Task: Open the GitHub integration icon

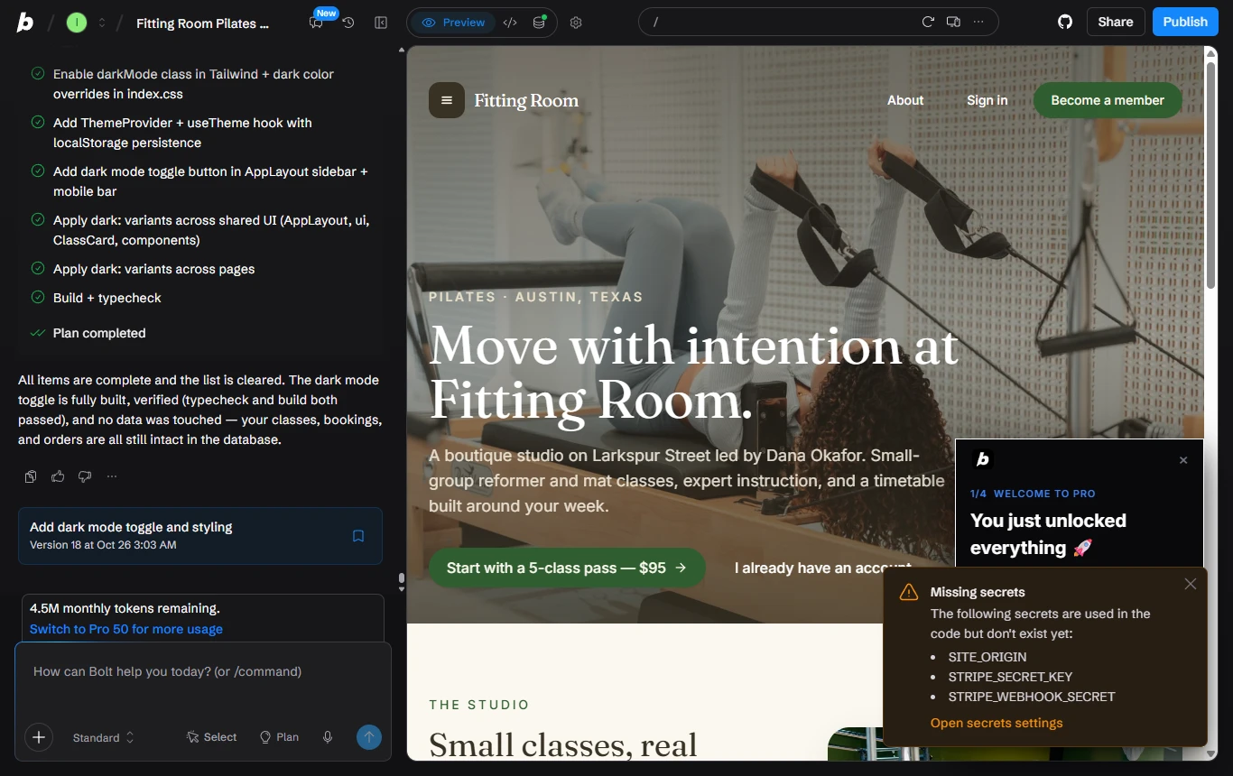Action: coord(1065,22)
